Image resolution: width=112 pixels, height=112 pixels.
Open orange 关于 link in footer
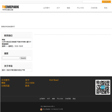pyautogui.click(x=27, y=80)
